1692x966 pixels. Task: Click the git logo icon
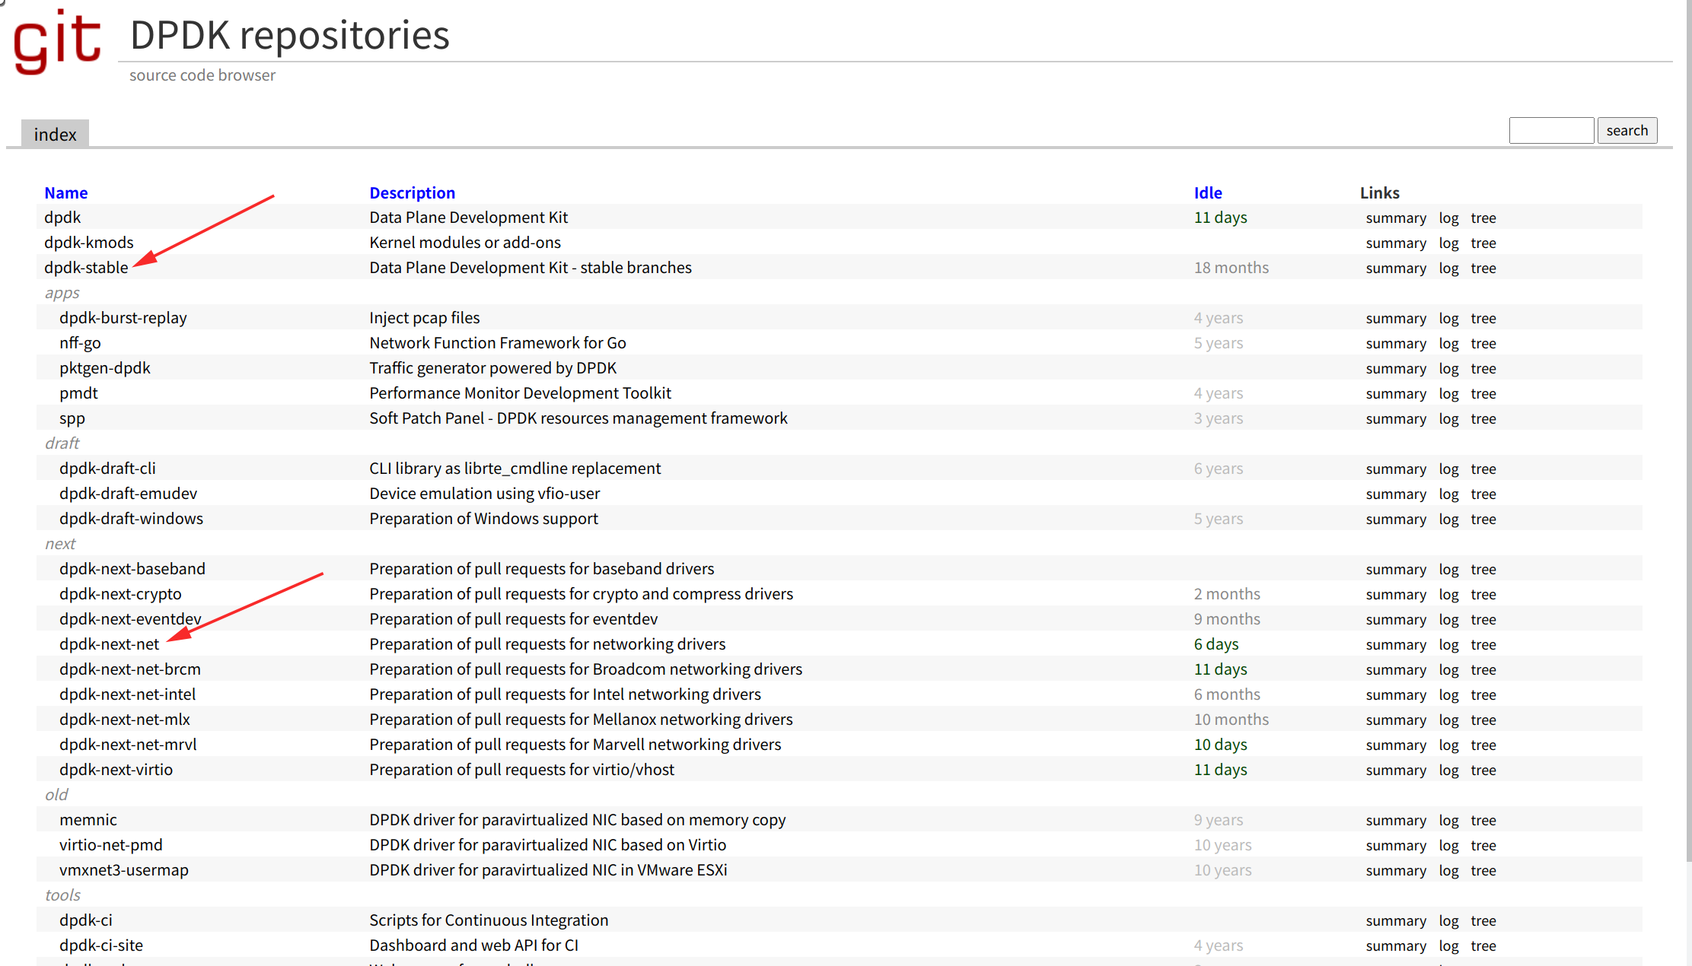coord(57,42)
